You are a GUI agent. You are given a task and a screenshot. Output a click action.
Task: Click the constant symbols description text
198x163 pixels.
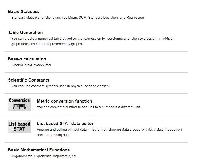click(x=60, y=86)
